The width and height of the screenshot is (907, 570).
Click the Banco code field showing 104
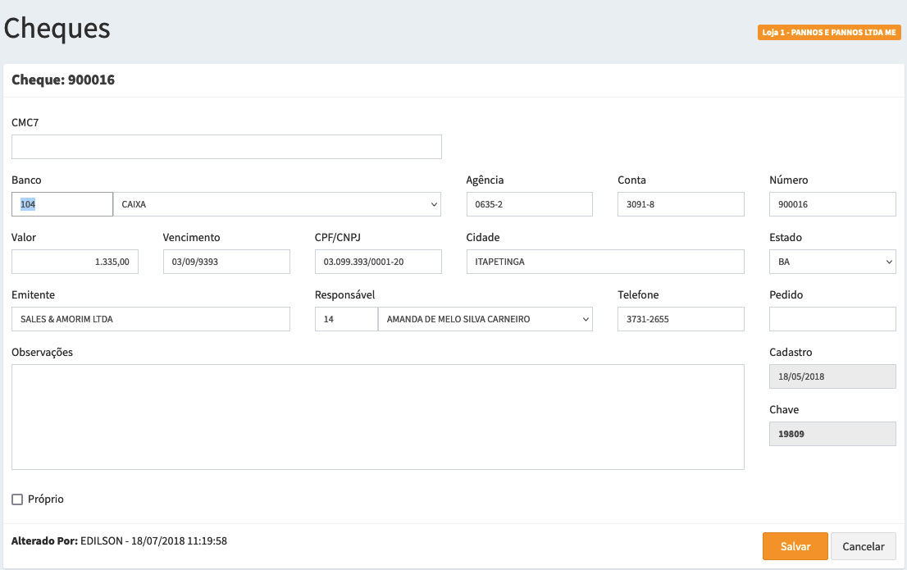pos(62,204)
